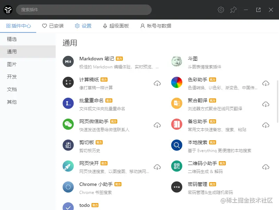Click 批量重命名 plugin icon
This screenshot has height=210, width=279.
(68, 103)
